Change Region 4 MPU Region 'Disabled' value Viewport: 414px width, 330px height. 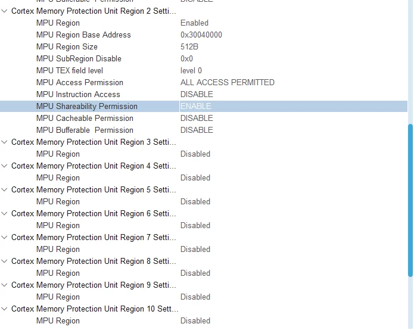tap(195, 178)
